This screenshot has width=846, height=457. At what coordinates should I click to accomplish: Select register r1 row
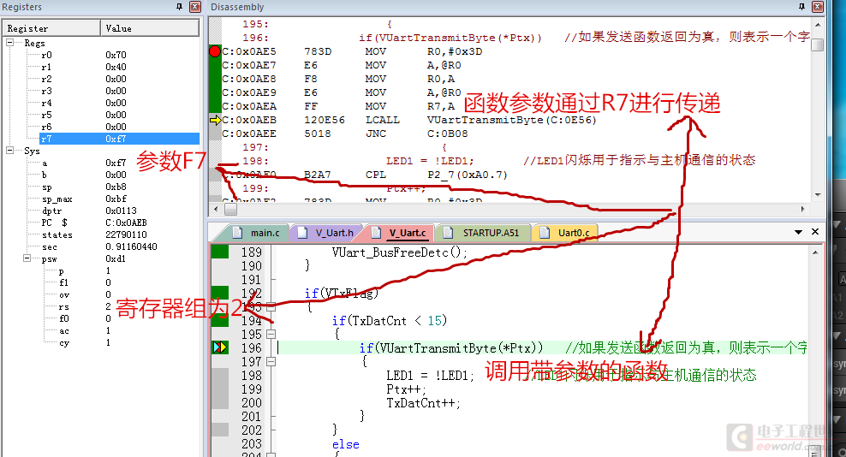[101, 67]
